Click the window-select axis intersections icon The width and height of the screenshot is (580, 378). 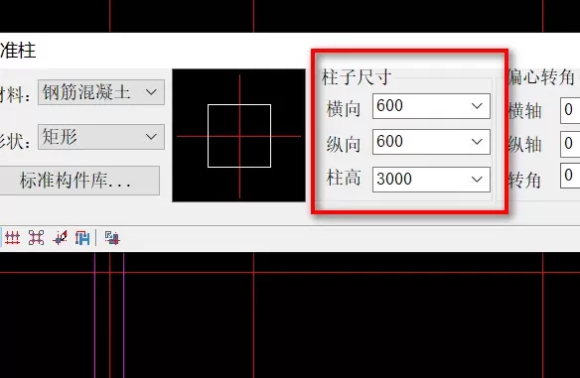[36, 238]
